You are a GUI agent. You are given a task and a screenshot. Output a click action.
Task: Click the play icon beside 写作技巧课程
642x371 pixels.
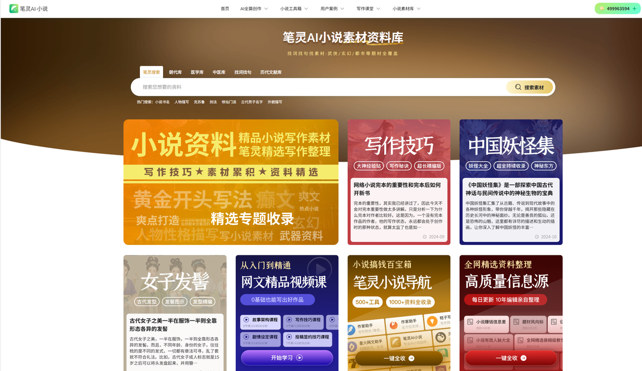(x=289, y=319)
